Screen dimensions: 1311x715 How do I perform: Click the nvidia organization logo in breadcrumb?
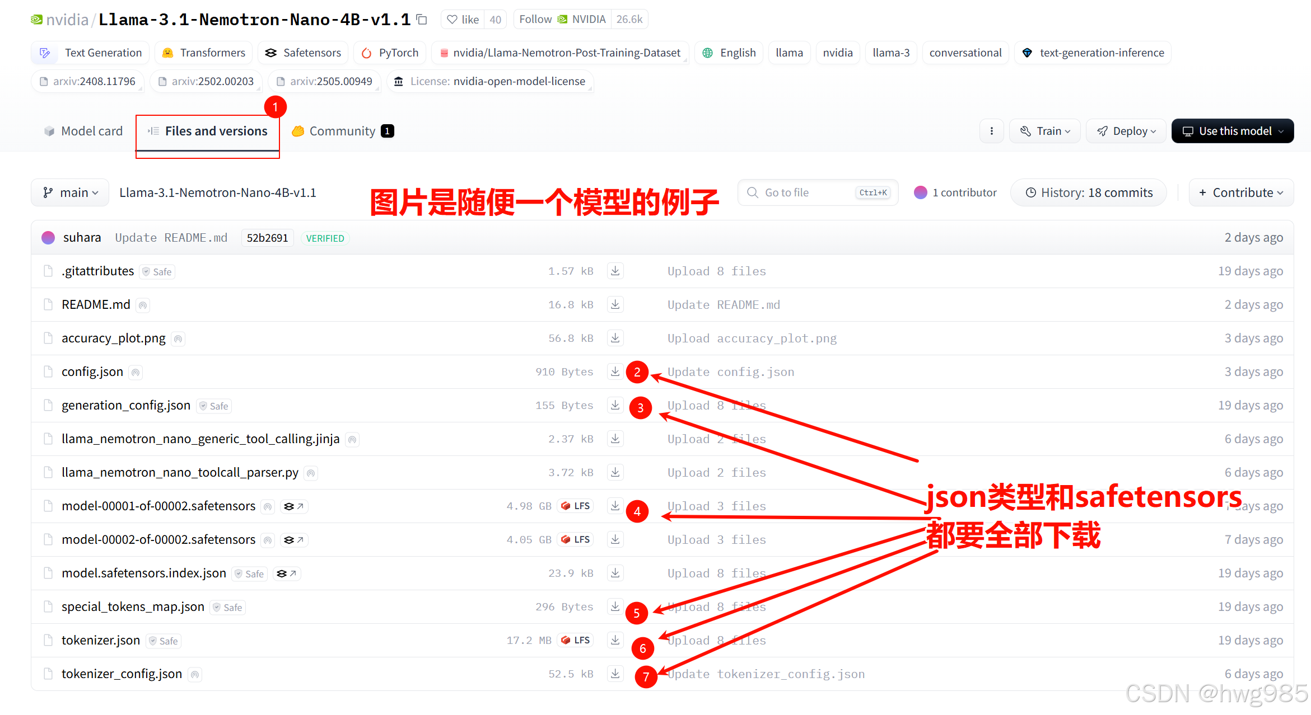(x=36, y=19)
